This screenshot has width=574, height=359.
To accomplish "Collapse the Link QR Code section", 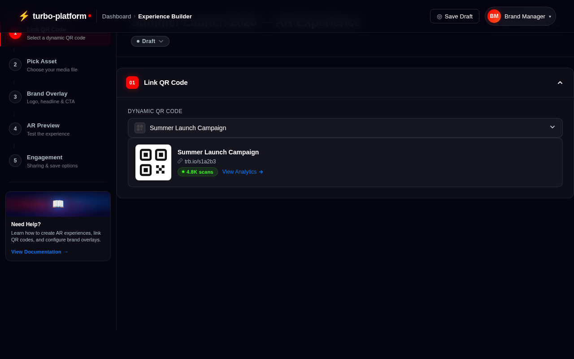I will pos(560,83).
